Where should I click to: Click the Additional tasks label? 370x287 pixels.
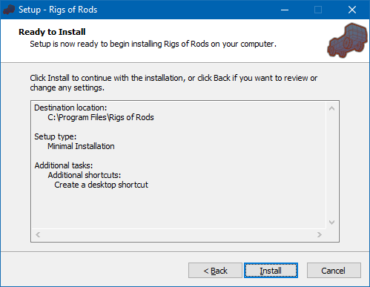click(x=64, y=165)
